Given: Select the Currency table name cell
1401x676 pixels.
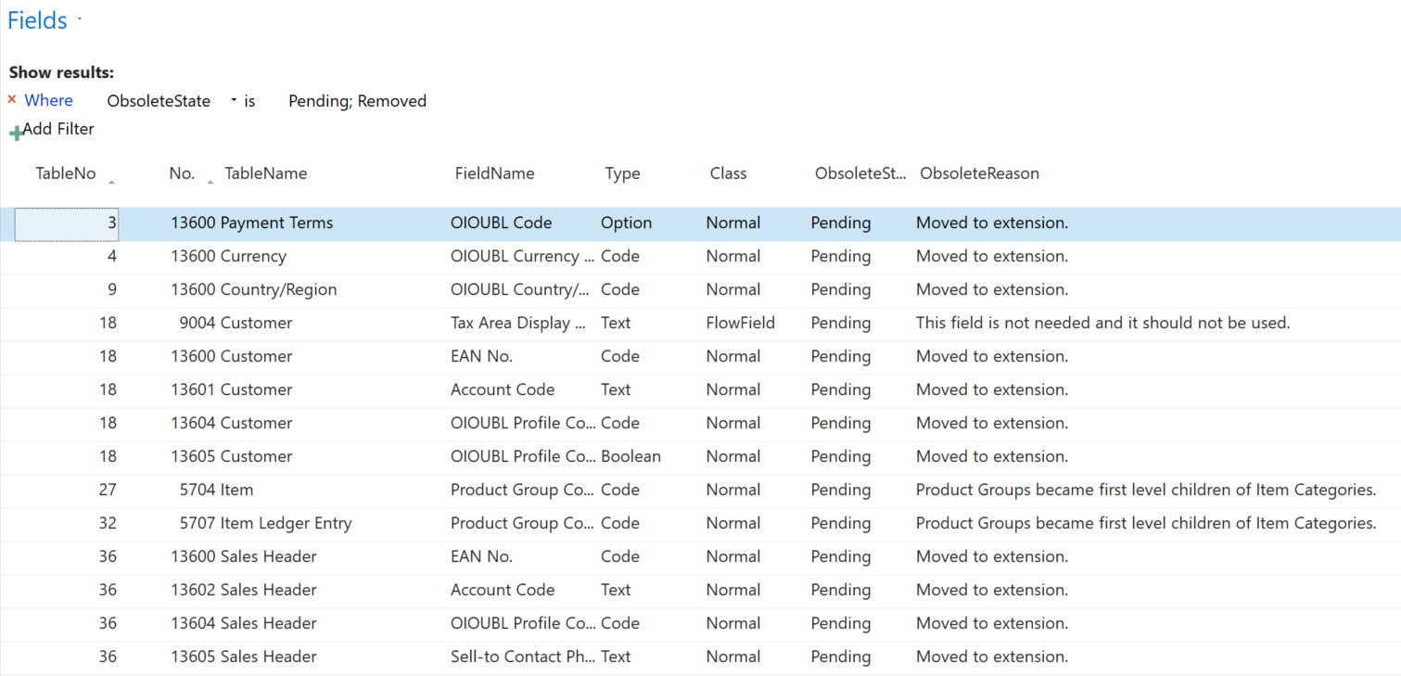Looking at the screenshot, I should [x=253, y=256].
